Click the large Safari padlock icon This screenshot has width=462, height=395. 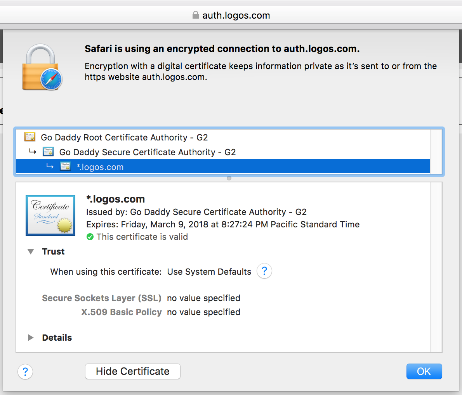pyautogui.click(x=42, y=67)
